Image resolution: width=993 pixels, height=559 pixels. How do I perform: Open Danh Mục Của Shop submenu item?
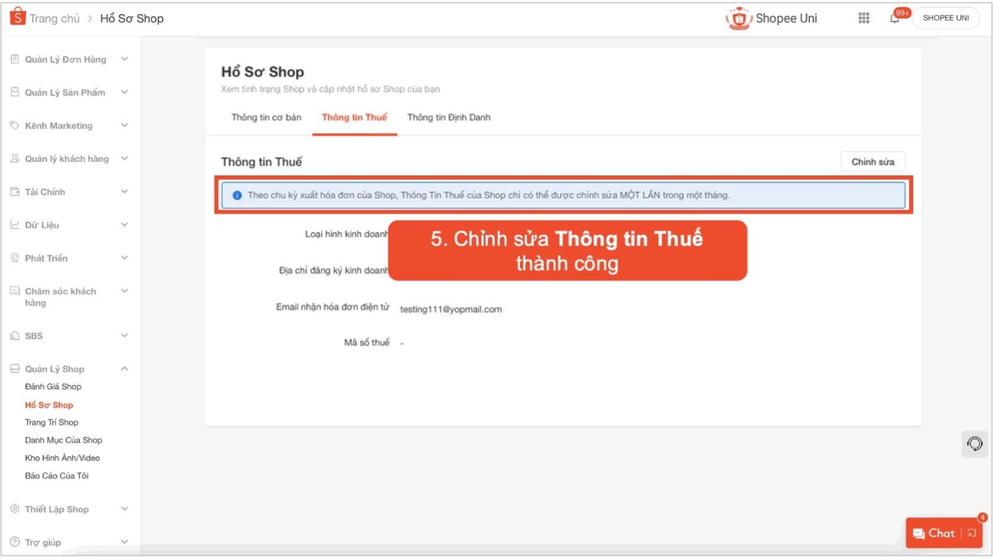coord(63,440)
